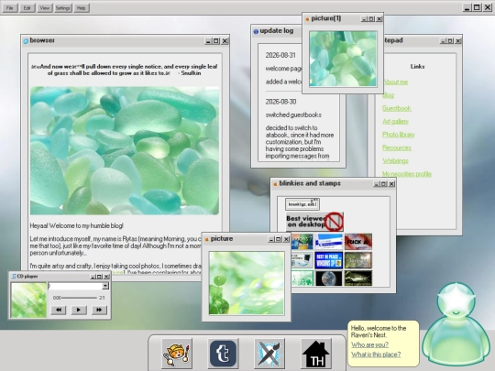The width and height of the screenshot is (495, 371).
Task: Click the Earth globe stamp
Action: [x=329, y=278]
